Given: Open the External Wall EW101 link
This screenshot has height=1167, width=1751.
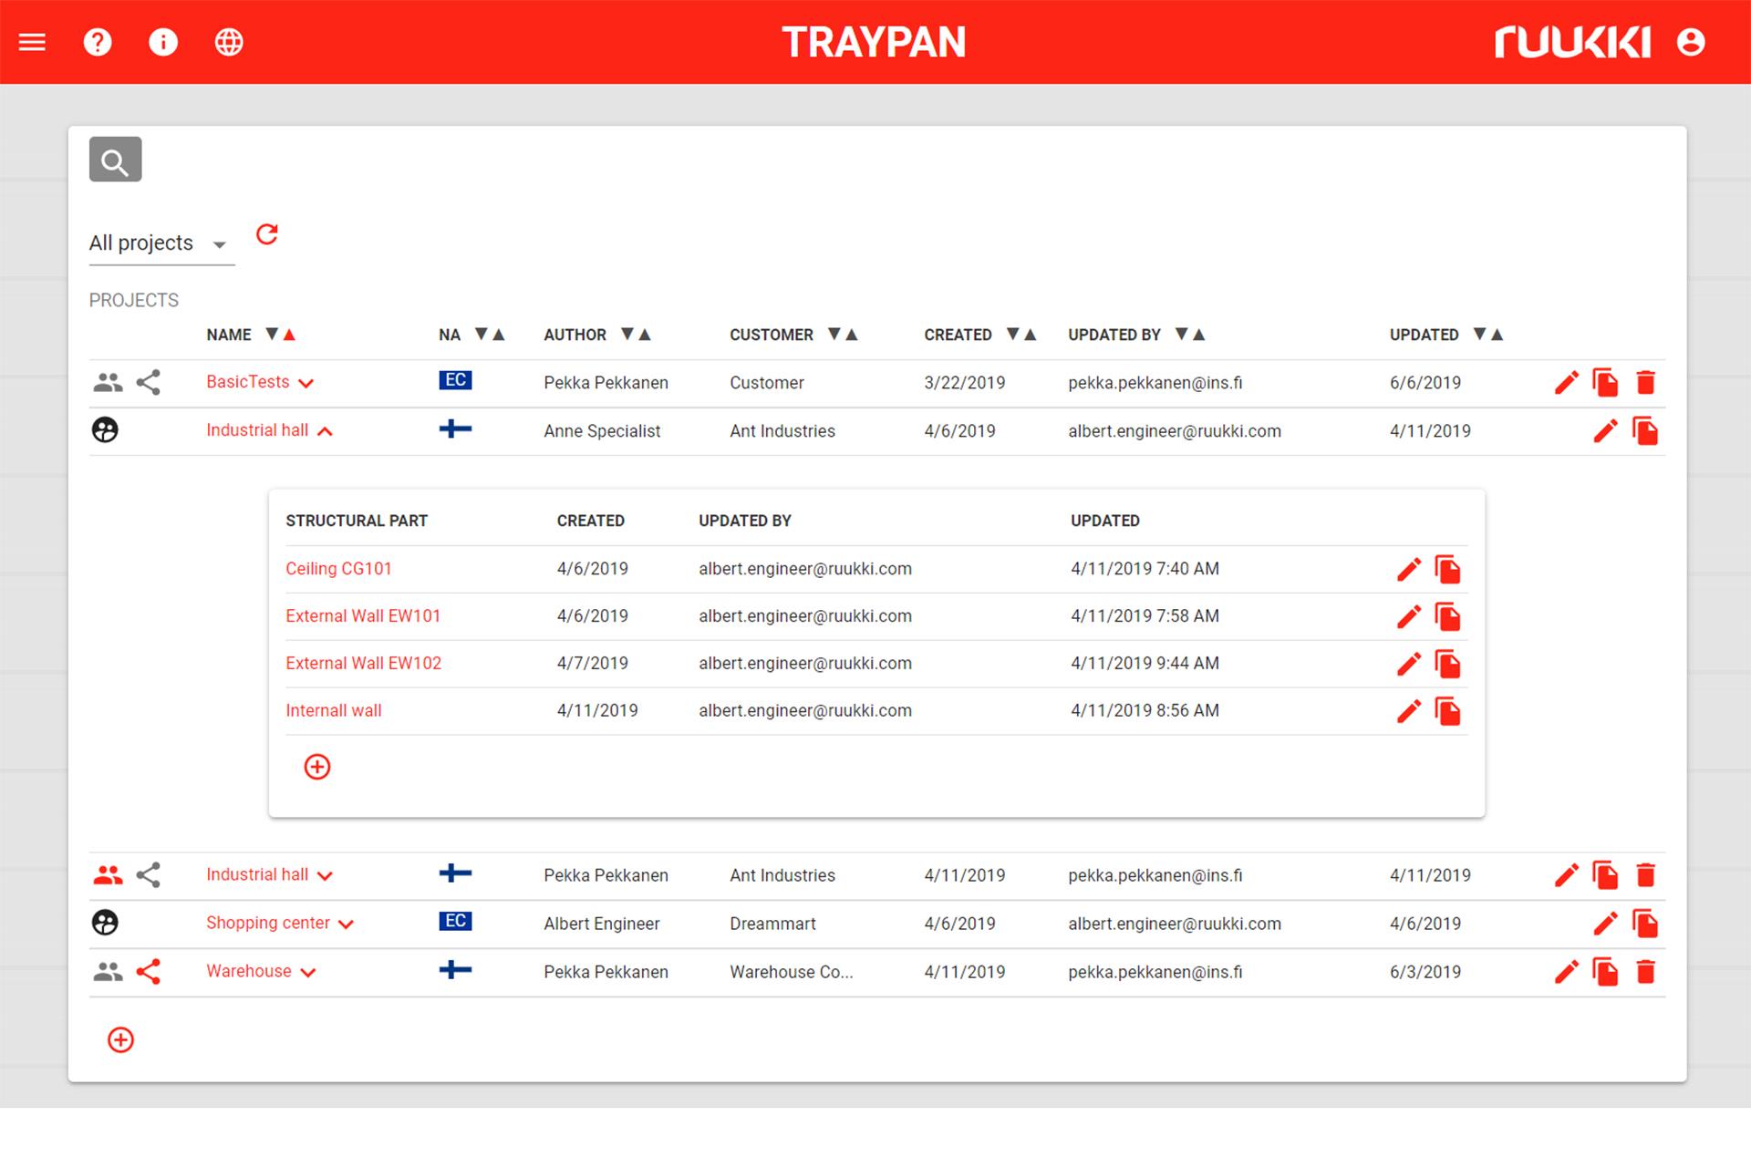Looking at the screenshot, I should click(x=363, y=616).
